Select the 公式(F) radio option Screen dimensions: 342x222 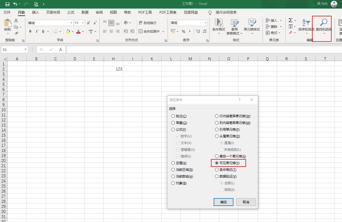(179, 130)
